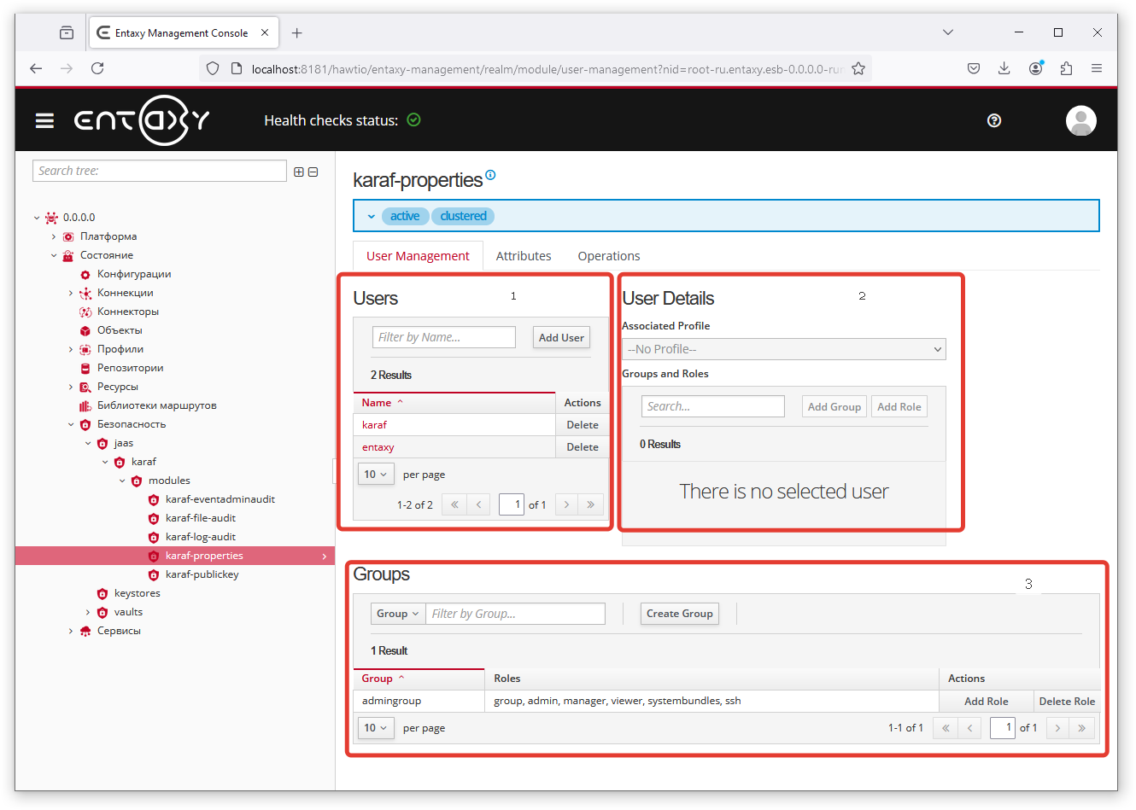Add Role to admingroup

point(987,702)
